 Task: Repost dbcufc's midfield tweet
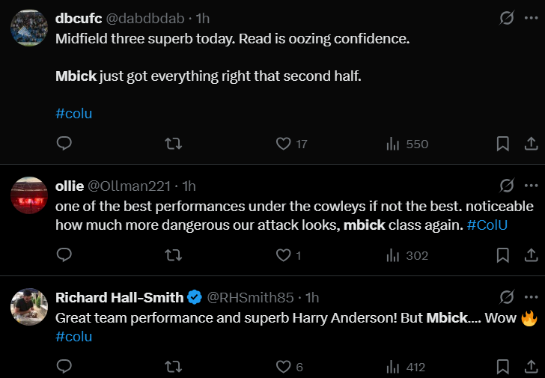click(173, 143)
